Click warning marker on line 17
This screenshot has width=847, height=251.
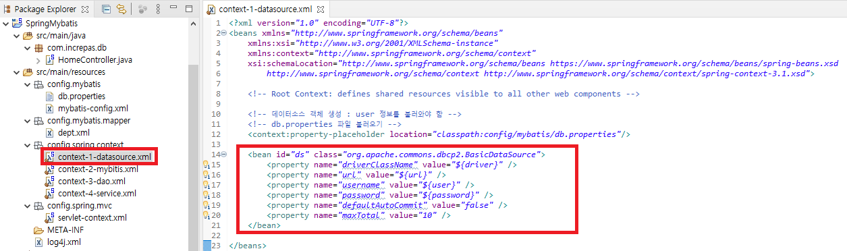(x=207, y=185)
